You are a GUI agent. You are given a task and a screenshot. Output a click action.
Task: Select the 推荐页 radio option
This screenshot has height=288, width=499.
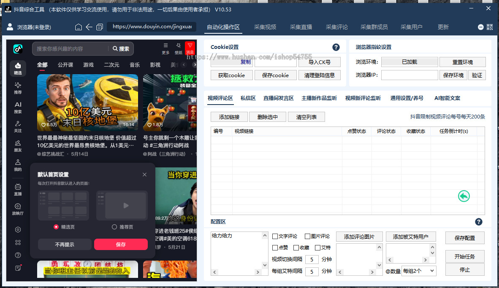point(114,227)
